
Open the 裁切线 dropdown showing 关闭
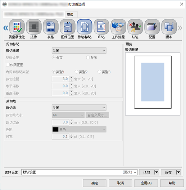coord(79,108)
